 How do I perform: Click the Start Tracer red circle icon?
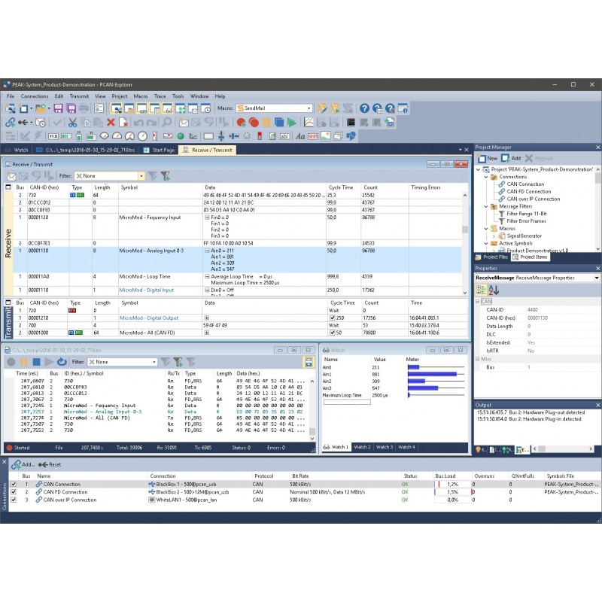coord(241,123)
